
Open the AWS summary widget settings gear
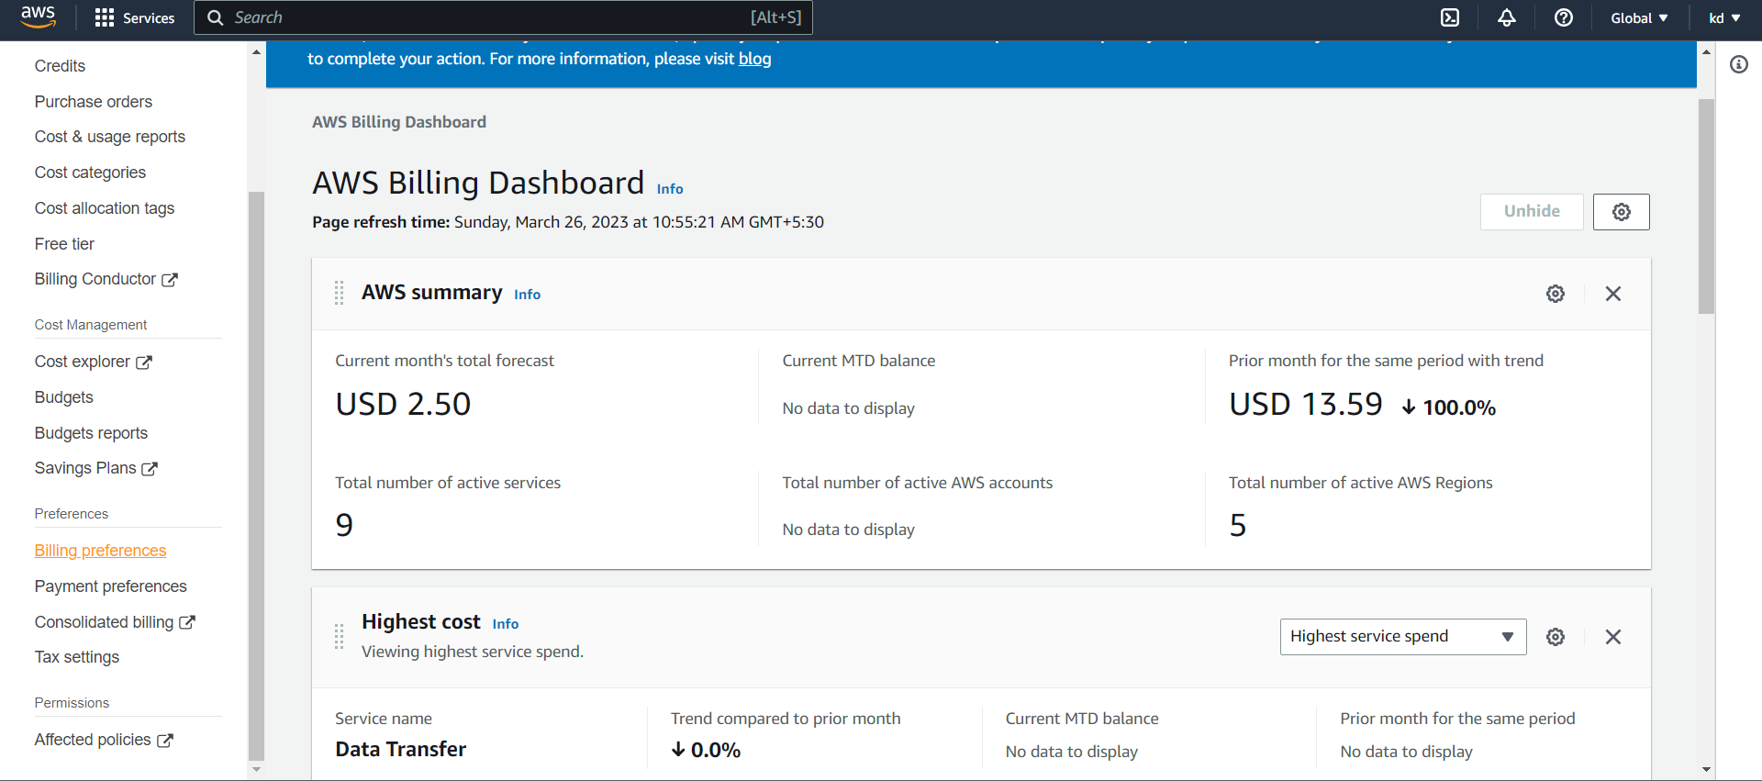[x=1556, y=294]
